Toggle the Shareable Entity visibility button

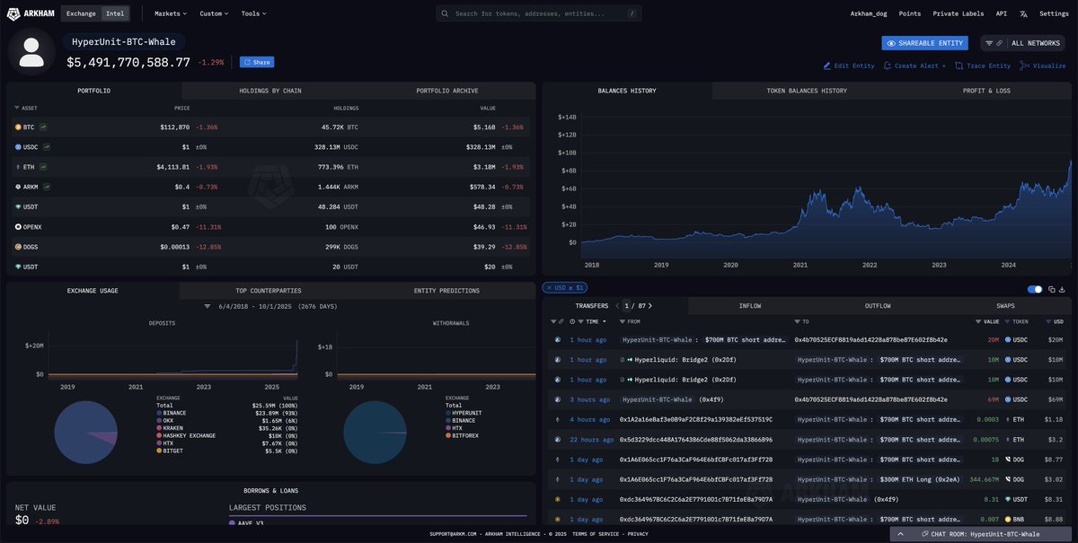click(x=924, y=43)
